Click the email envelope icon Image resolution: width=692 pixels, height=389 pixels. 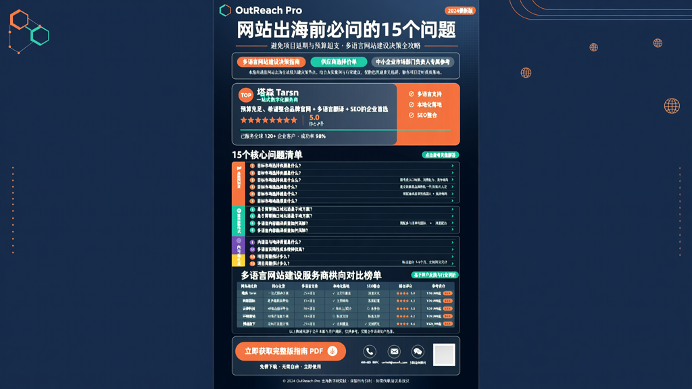(x=394, y=351)
